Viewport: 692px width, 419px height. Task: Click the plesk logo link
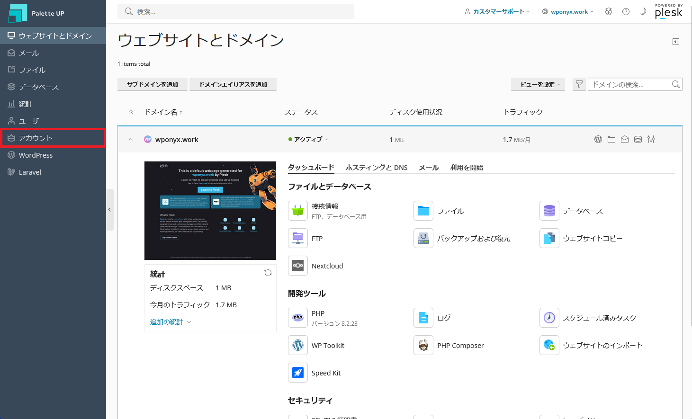coord(669,11)
